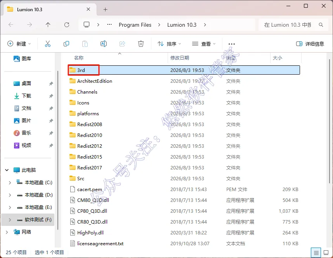Click the Copy icon in toolbar

[66, 44]
